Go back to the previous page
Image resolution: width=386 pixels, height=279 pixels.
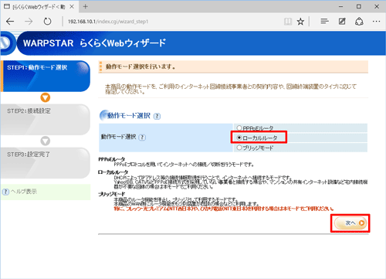click(10, 22)
